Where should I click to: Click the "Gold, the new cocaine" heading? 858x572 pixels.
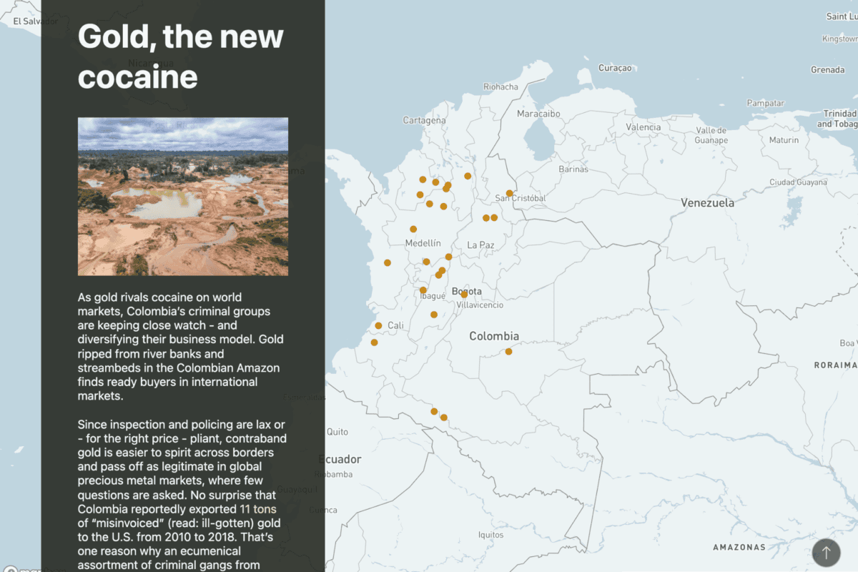[x=181, y=56]
